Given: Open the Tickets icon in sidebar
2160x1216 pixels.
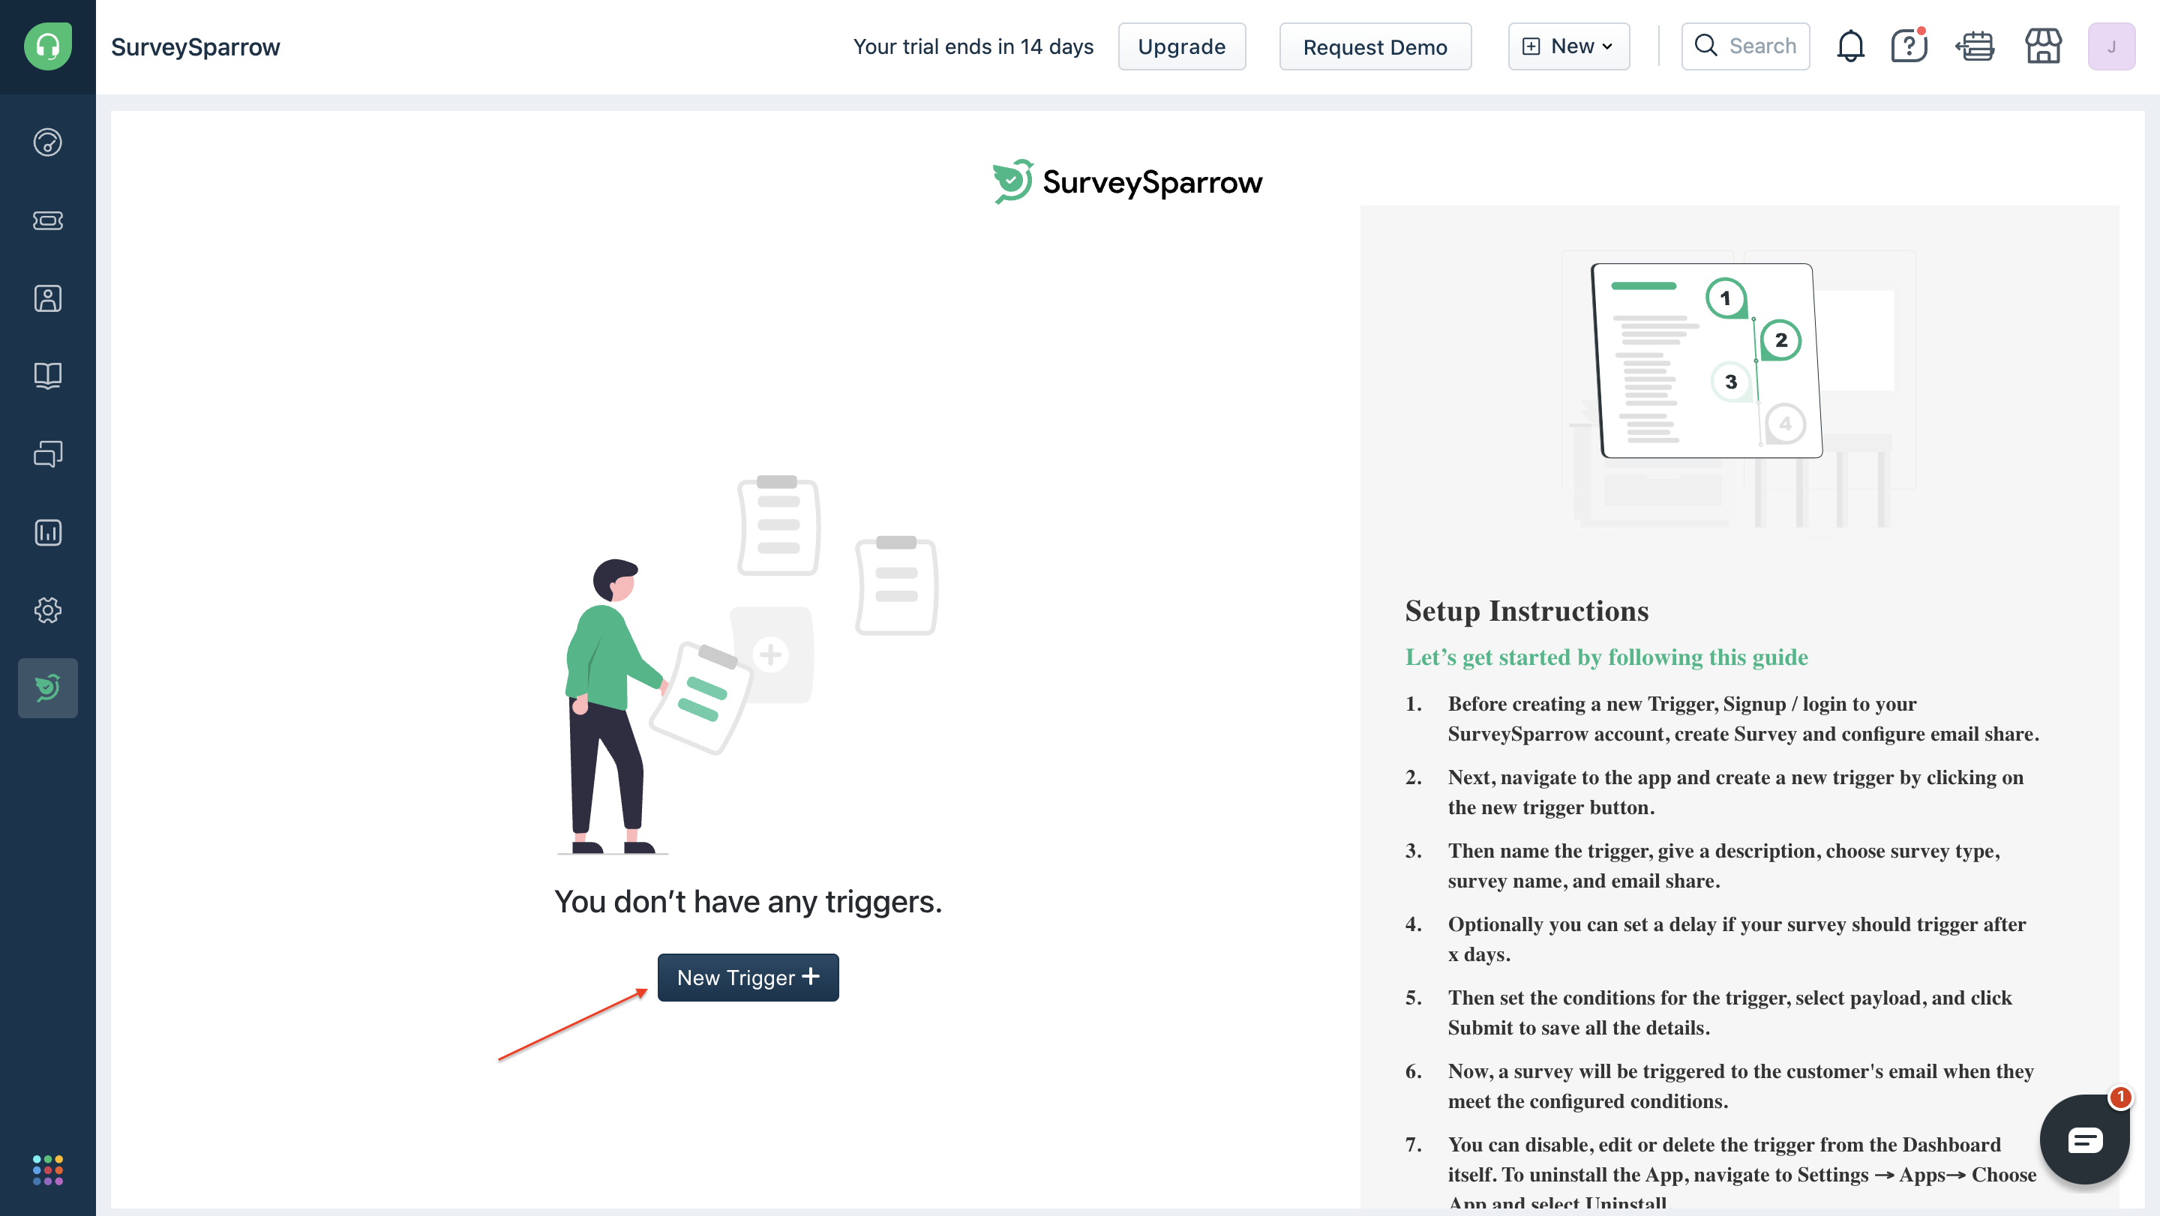Looking at the screenshot, I should [48, 220].
